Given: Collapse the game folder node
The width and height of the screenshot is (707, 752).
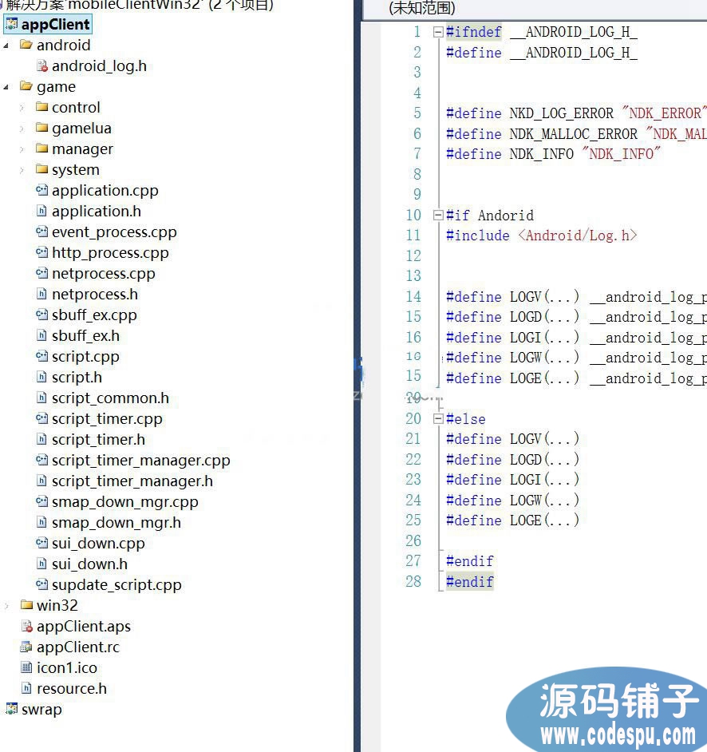Looking at the screenshot, I should pyautogui.click(x=6, y=87).
